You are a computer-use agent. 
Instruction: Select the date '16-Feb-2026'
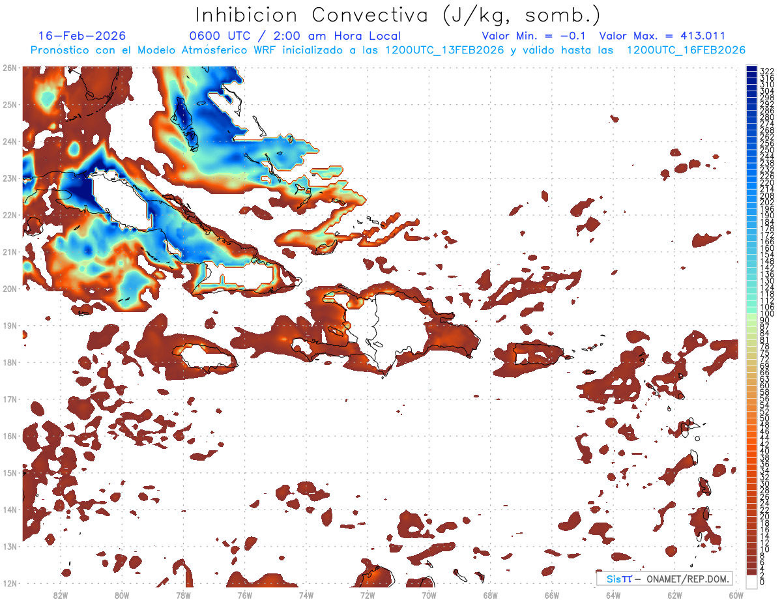(82, 36)
